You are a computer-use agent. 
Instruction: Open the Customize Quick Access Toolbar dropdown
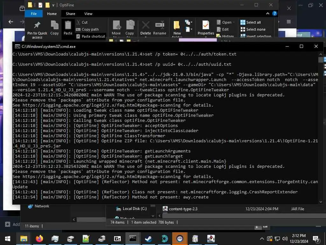pos(53,5)
